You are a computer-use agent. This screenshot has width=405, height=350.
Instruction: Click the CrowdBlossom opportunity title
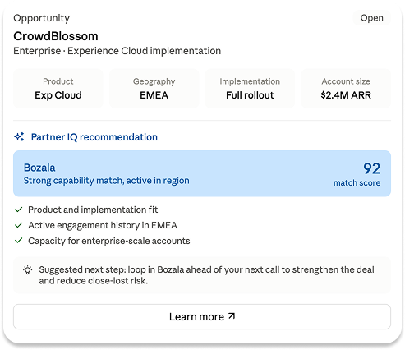pyautogui.click(x=56, y=36)
